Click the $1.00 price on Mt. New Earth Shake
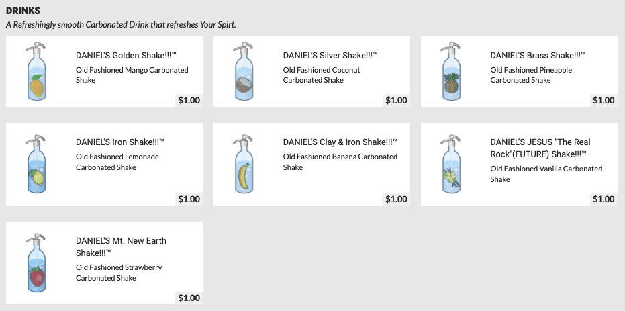 [189, 298]
